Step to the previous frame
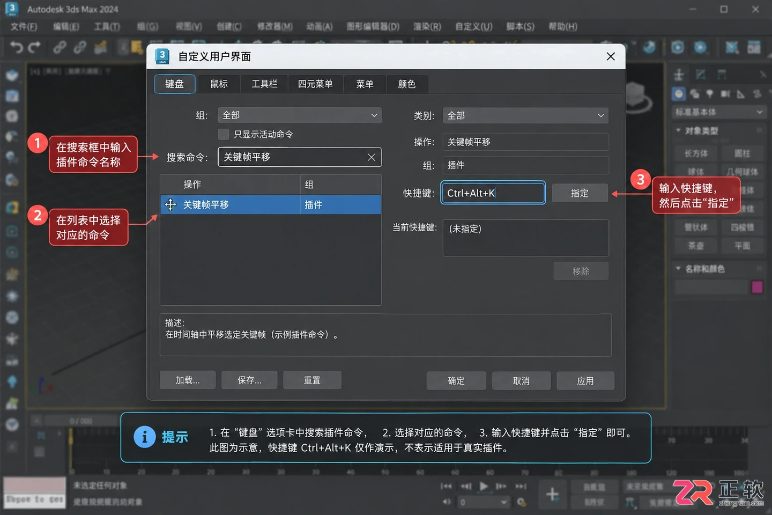The width and height of the screenshot is (772, 515). point(466,486)
